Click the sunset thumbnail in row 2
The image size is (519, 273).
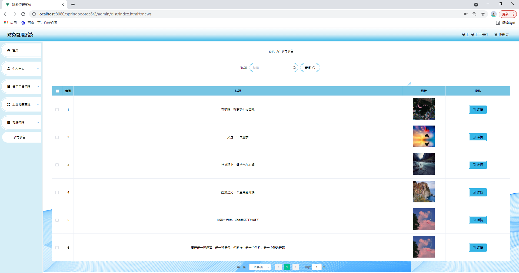(x=424, y=136)
